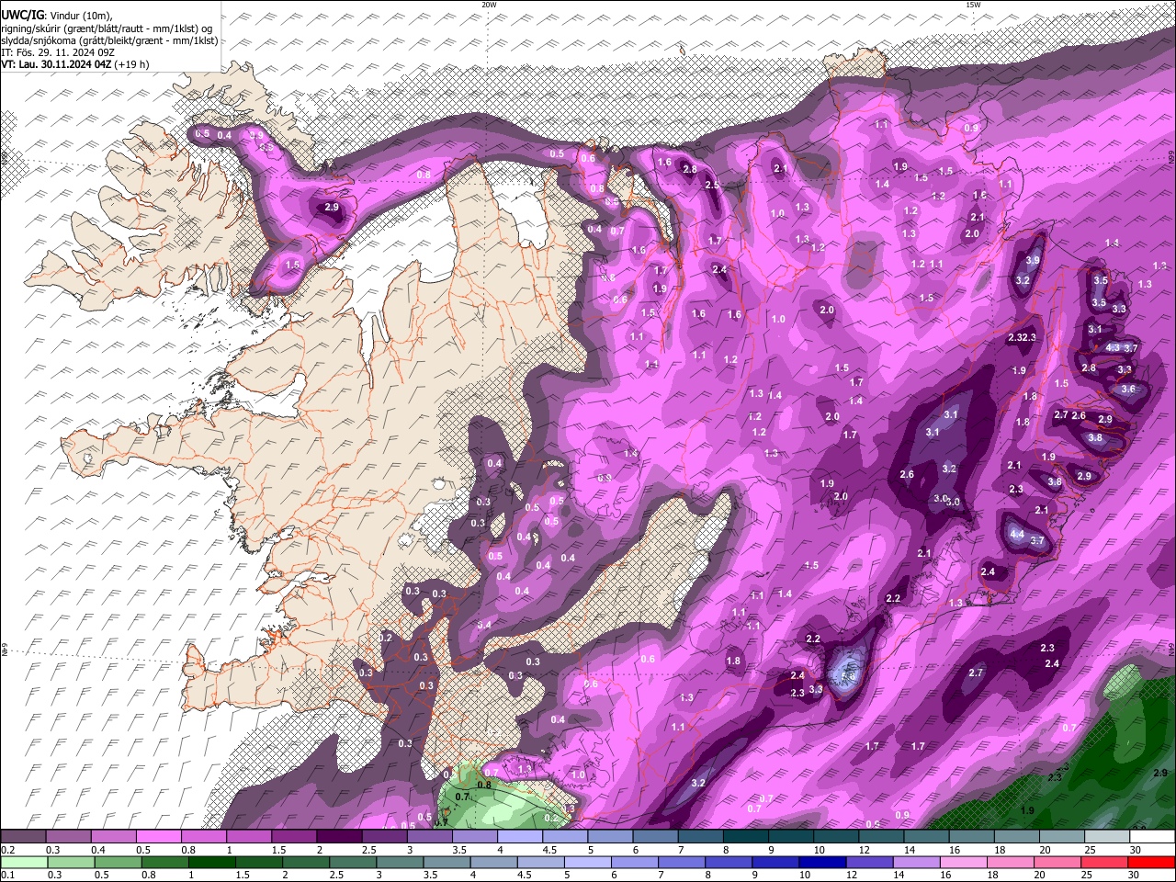1176x882 pixels.
Task: Click the '3.6' precipitation value on the map
Action: tap(1128, 389)
